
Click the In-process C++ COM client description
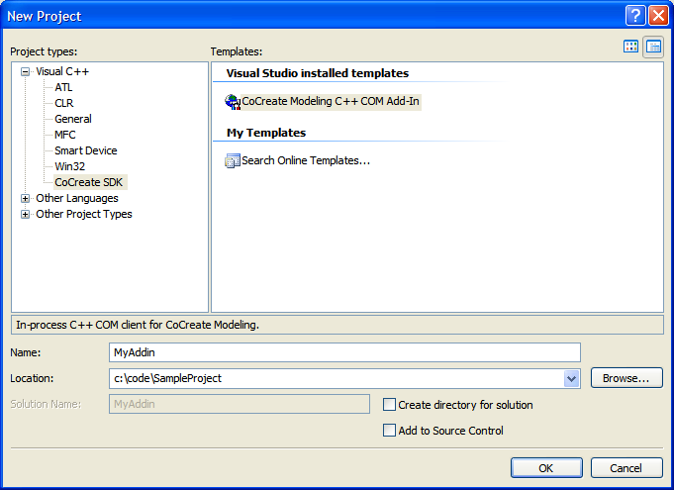(138, 325)
